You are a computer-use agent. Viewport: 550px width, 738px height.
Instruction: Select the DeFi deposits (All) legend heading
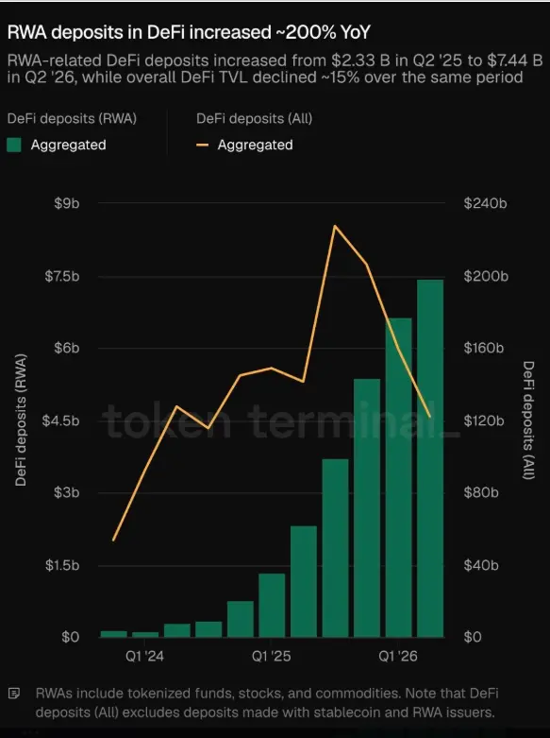[x=255, y=118]
